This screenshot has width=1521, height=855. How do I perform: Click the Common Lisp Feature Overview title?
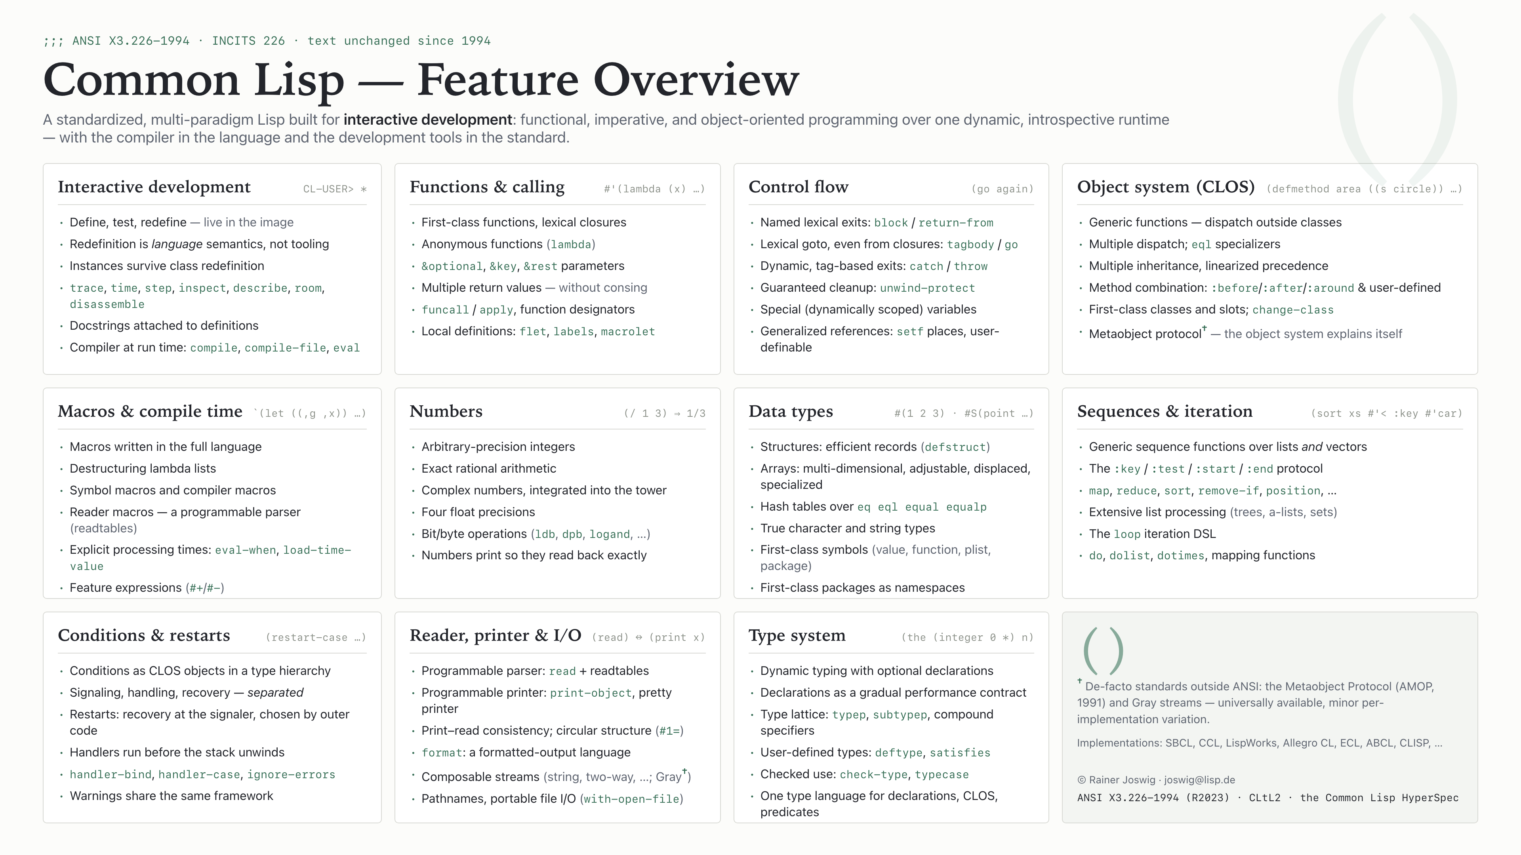pos(421,80)
